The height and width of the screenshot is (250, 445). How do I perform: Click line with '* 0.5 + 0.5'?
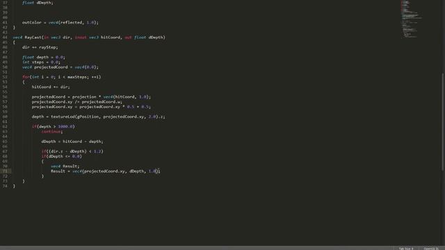point(91,106)
